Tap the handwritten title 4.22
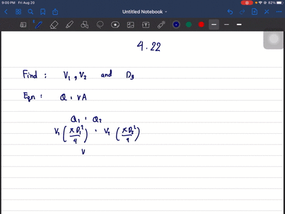This screenshot has height=214, width=285. click(x=148, y=46)
